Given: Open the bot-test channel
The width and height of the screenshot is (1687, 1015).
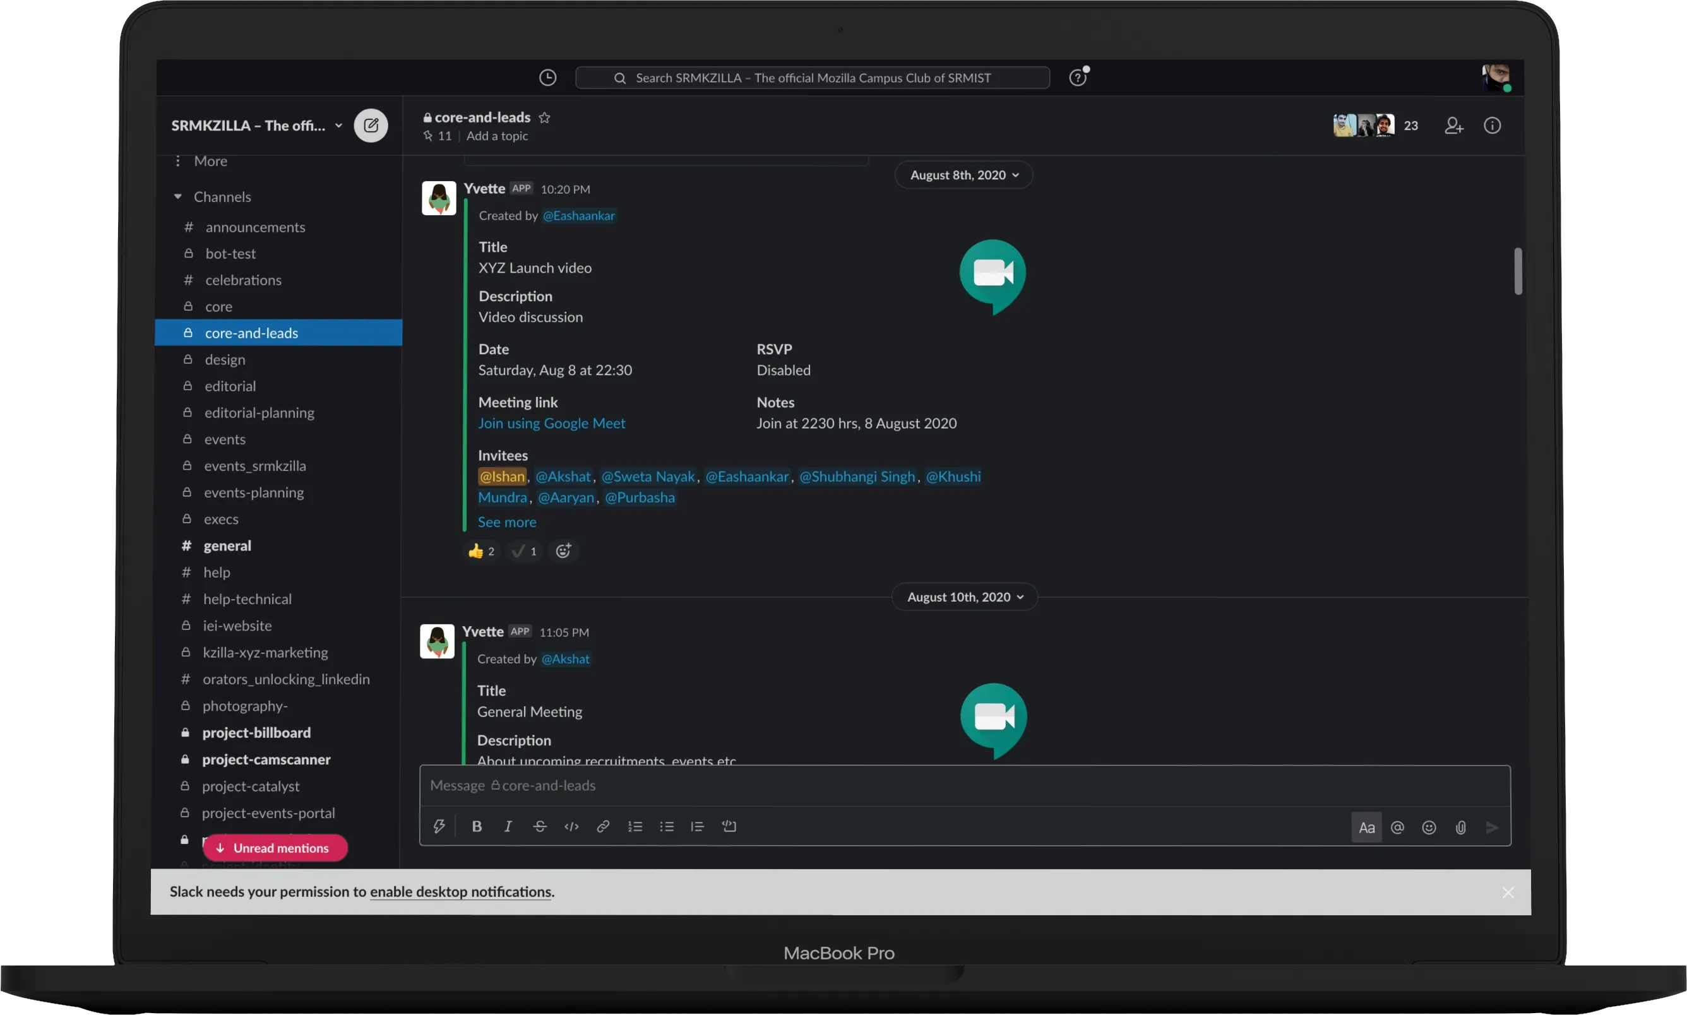Looking at the screenshot, I should (x=278, y=254).
